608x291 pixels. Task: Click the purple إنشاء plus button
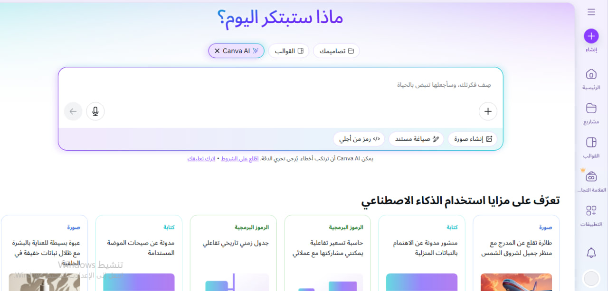tap(591, 36)
